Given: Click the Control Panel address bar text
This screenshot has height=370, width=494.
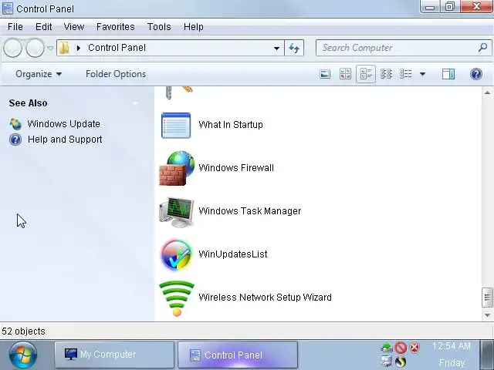Looking at the screenshot, I should point(117,48).
